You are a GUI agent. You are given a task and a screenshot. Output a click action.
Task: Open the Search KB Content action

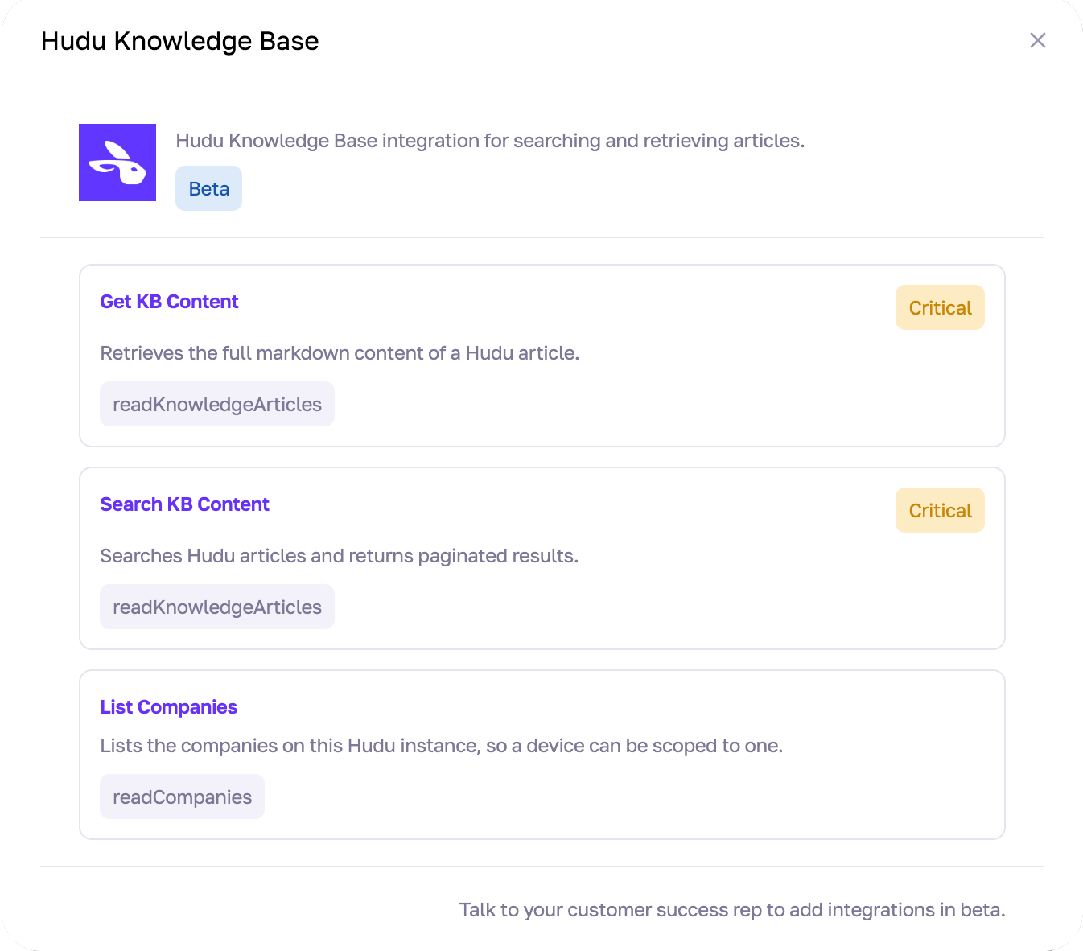pos(184,504)
